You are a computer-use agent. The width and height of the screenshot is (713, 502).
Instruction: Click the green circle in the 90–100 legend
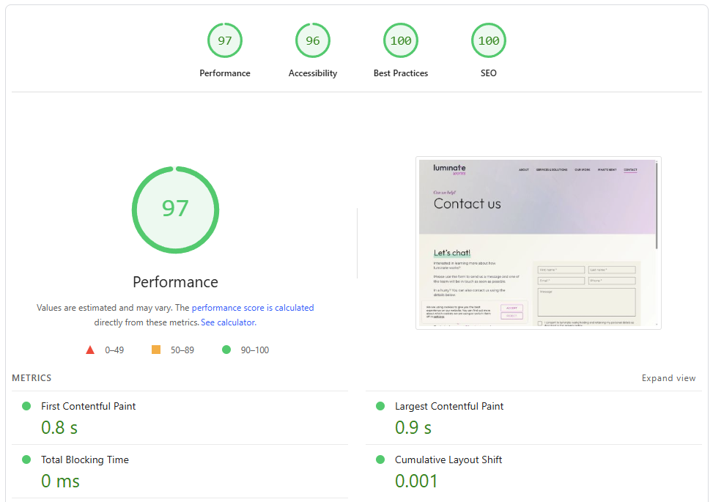click(x=226, y=350)
